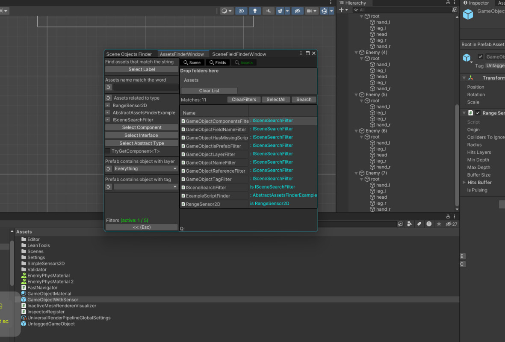505x342 pixels.
Task: Click the favorites star icon in Project panel
Action: click(x=439, y=224)
